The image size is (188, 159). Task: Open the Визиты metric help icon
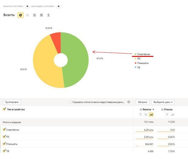[141, 109]
